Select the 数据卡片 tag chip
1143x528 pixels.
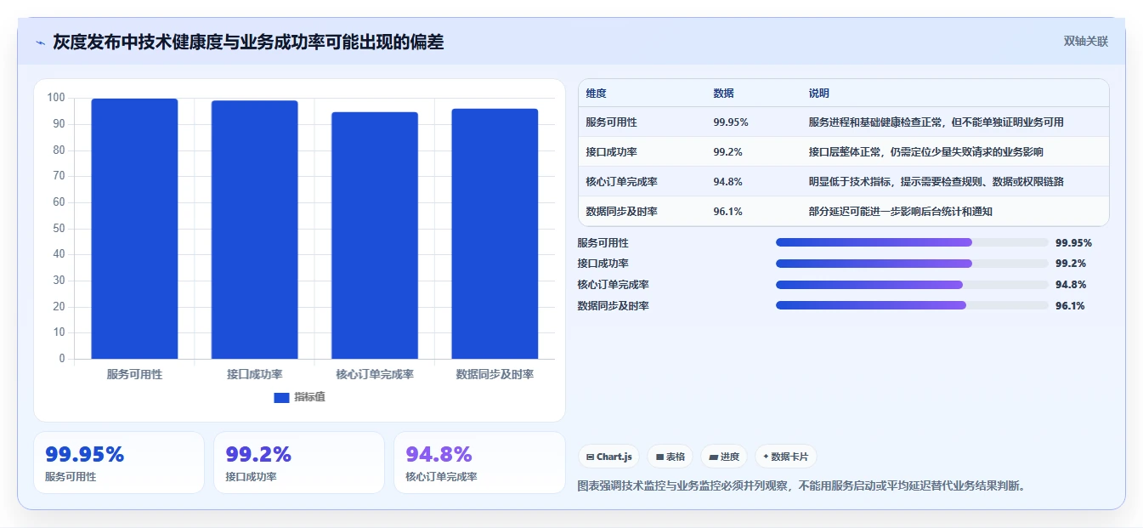coord(786,457)
